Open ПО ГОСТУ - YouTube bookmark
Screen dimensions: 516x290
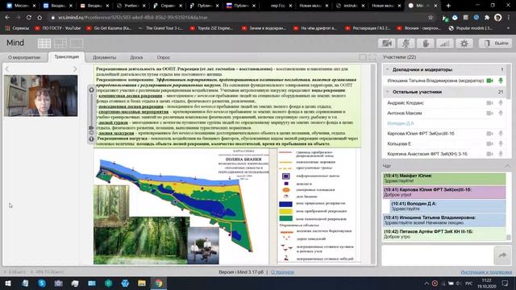(58, 28)
